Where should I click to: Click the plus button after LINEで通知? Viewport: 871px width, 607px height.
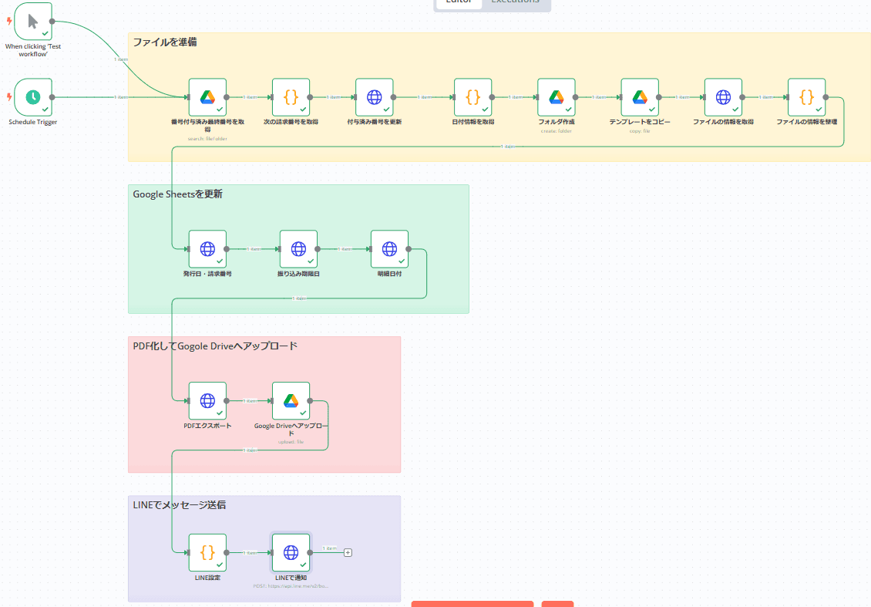348,552
